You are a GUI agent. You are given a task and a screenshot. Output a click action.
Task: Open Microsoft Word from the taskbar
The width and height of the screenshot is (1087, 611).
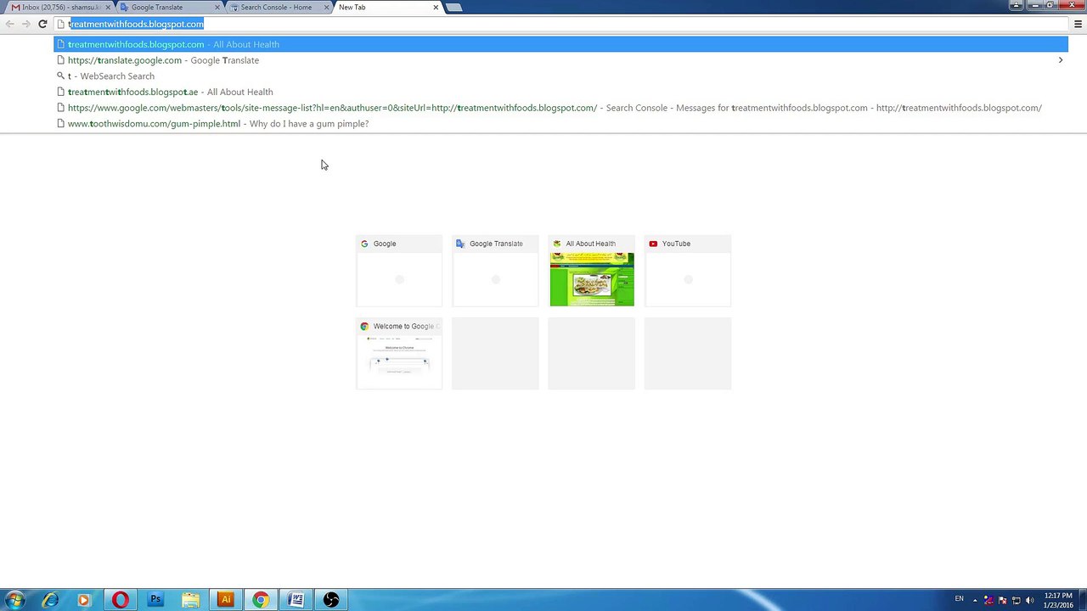(296, 600)
